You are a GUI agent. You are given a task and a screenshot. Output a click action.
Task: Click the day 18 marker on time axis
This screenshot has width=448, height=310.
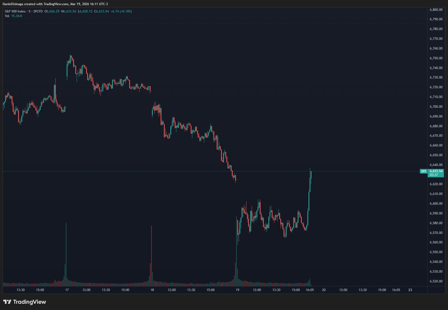tap(152, 290)
